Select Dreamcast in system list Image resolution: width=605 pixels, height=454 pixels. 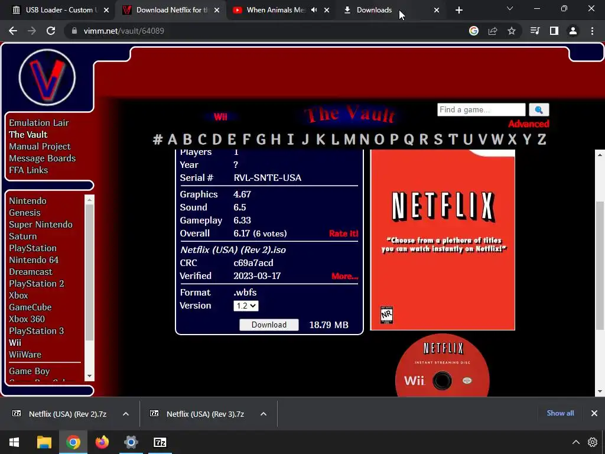pos(31,272)
